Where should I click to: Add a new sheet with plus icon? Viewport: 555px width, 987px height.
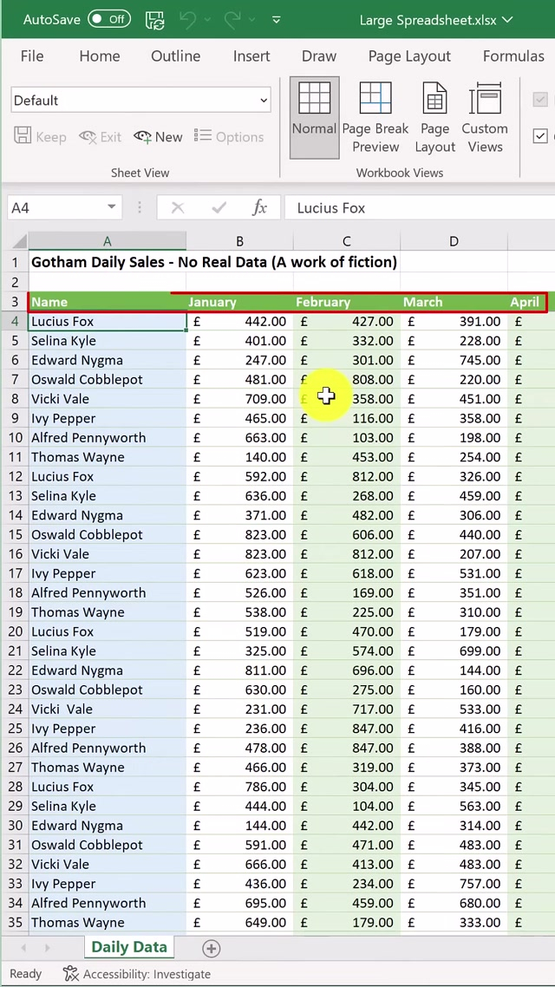210,948
